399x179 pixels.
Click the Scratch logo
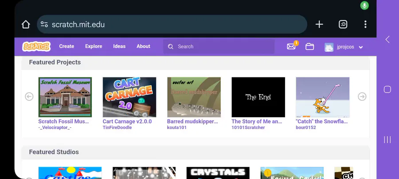36,47
